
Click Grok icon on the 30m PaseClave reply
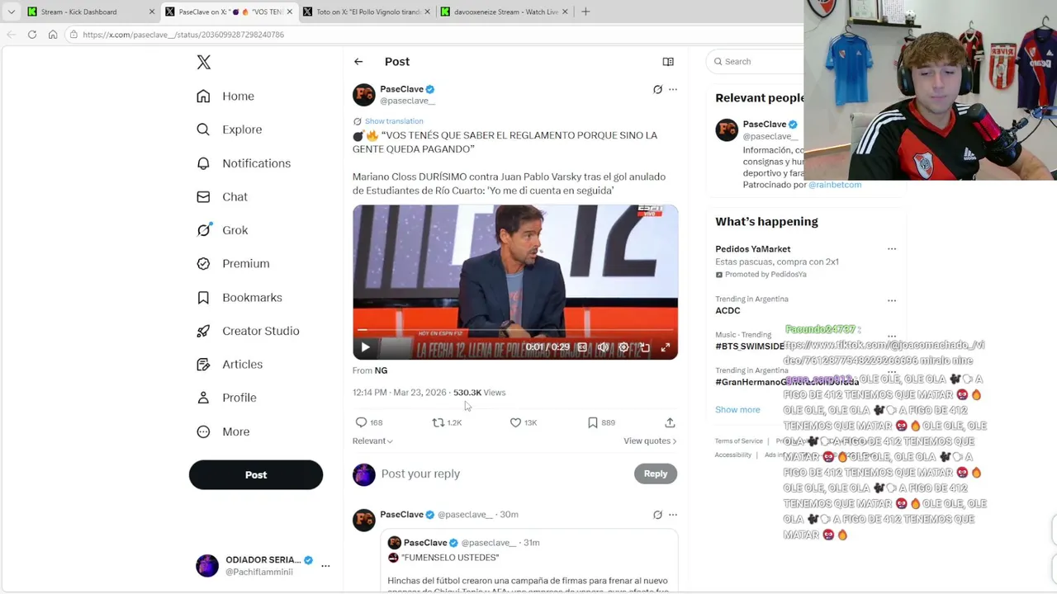pyautogui.click(x=657, y=515)
